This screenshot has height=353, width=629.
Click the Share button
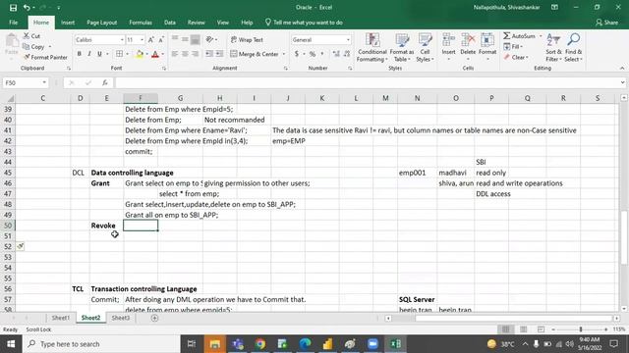tap(607, 23)
